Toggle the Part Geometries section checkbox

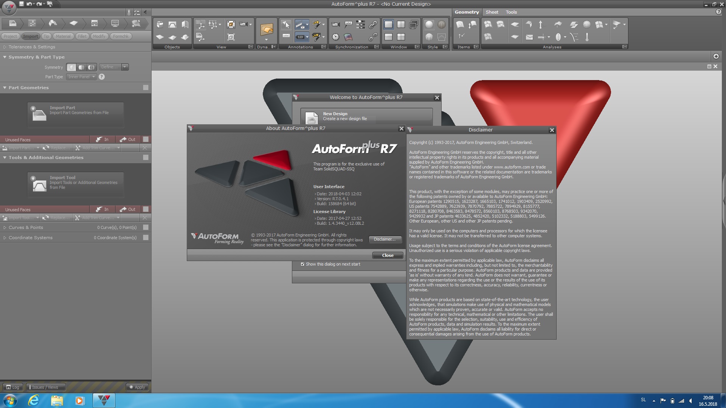point(146,88)
